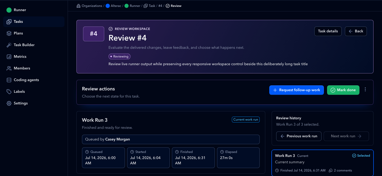Click the green Runner logo dot in sidebar
382x176 pixels.
[x=9, y=10]
